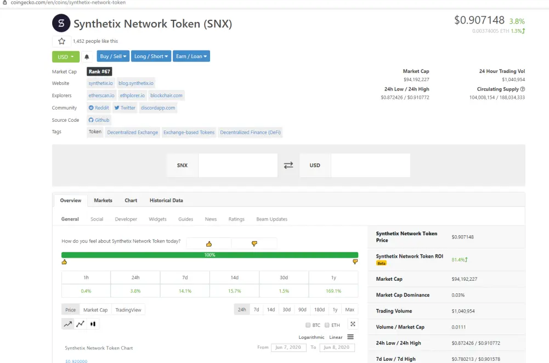Click the USD amount input field

pyautogui.click(x=370, y=165)
